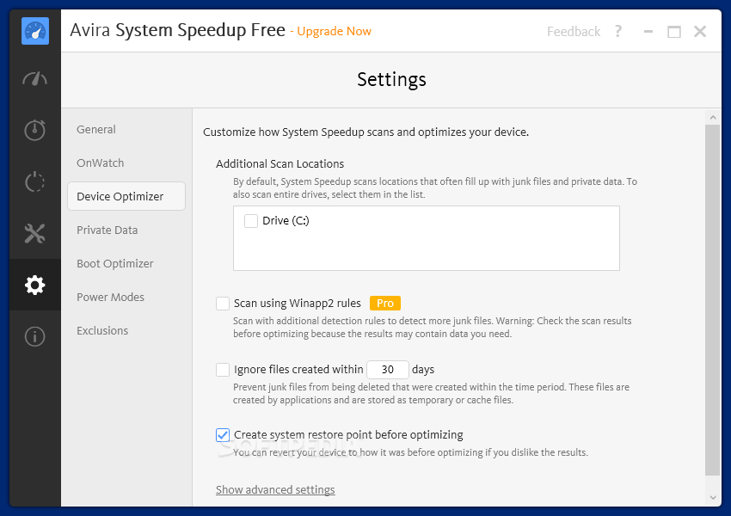Open the Private Data settings tab
This screenshot has width=731, height=516.
(107, 230)
